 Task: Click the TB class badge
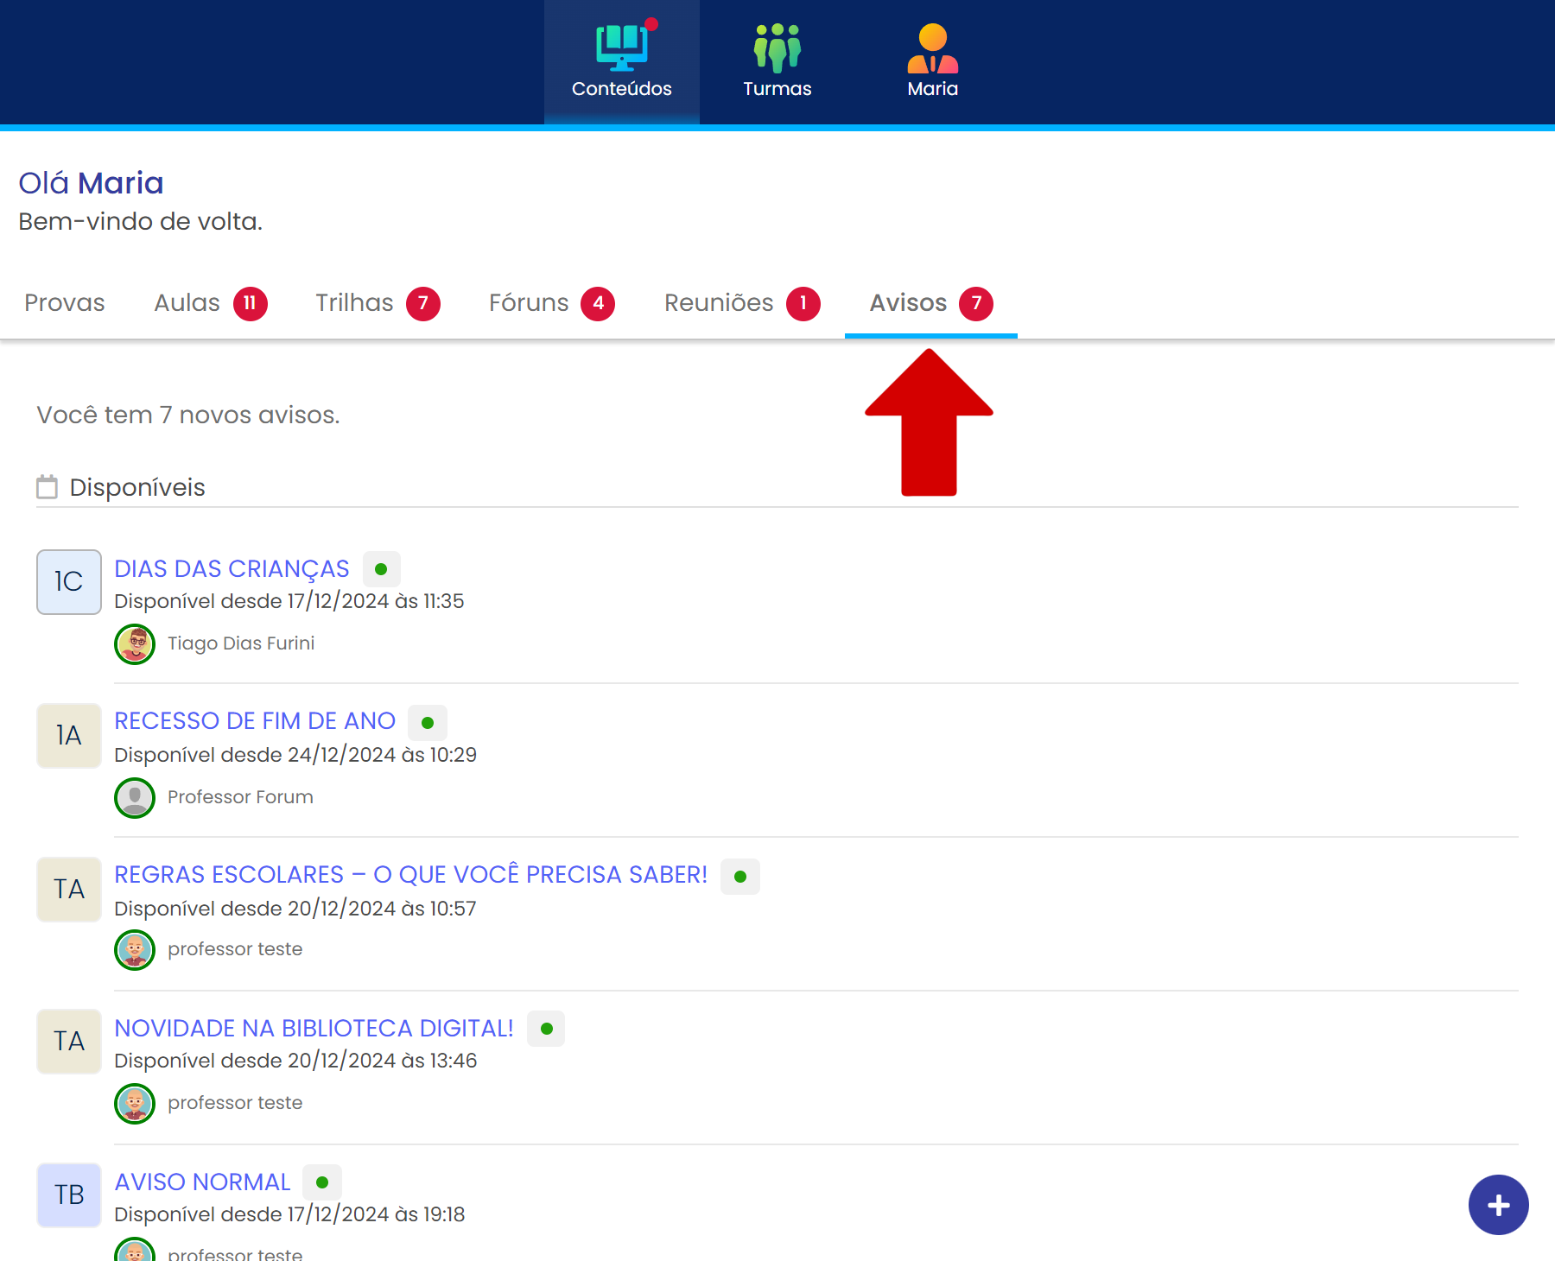pos(69,1194)
